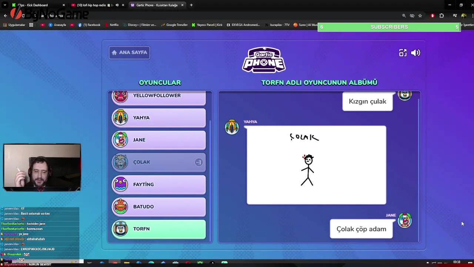Click BATUDO's red avatar
Viewport: 474px width, 267px height.
[x=120, y=207]
